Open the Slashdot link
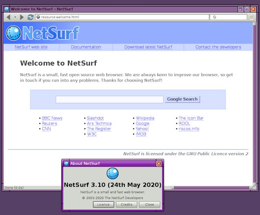 (95, 118)
